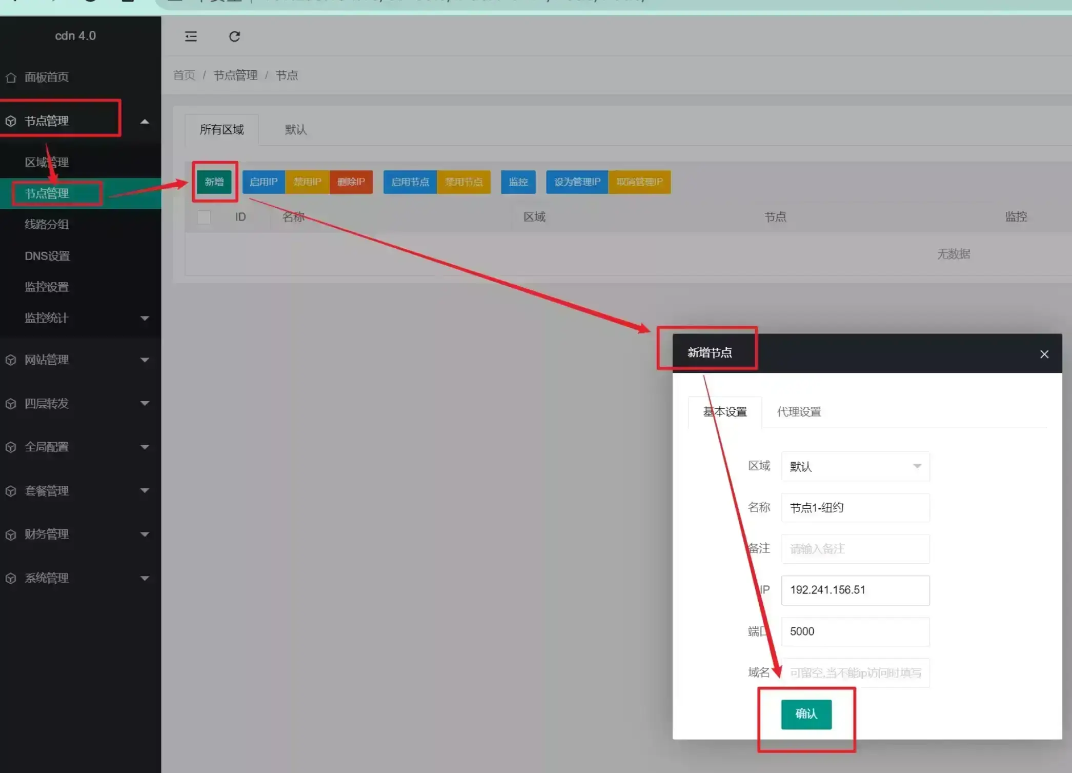Screen dimensions: 1072x773
Task: Click the 首页 breadcrumb link
Action: coord(184,75)
